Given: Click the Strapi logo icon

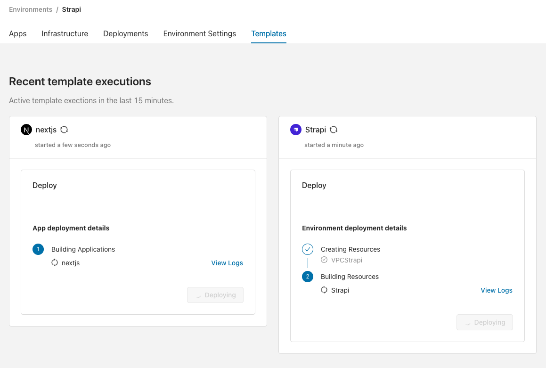Looking at the screenshot, I should tap(296, 130).
